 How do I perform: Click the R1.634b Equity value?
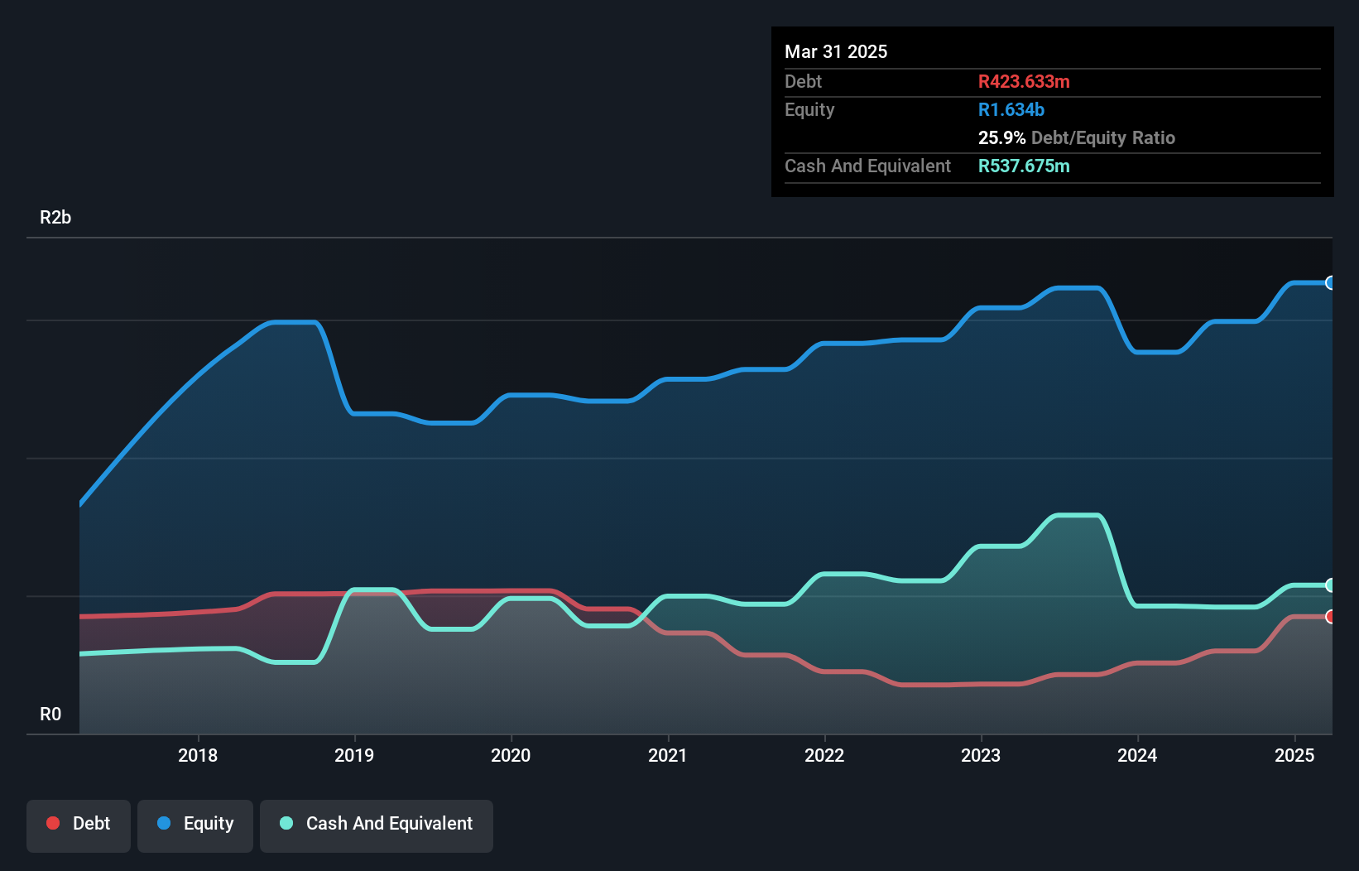(1011, 109)
